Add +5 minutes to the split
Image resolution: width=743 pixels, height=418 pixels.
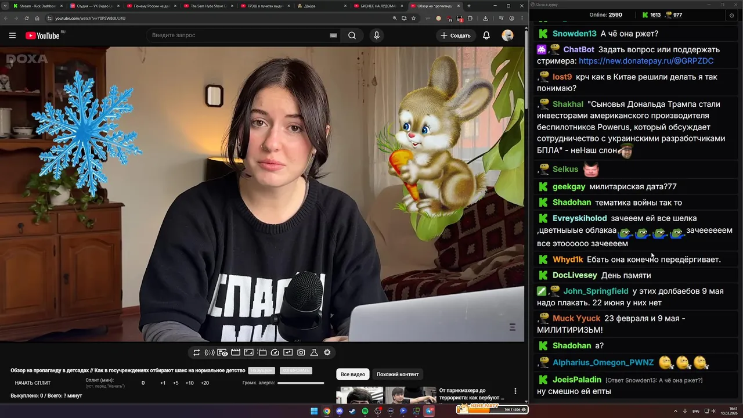pyautogui.click(x=176, y=383)
